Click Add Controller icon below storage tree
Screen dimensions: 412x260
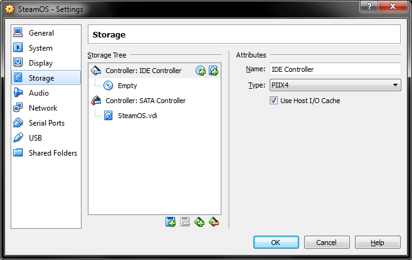click(199, 221)
